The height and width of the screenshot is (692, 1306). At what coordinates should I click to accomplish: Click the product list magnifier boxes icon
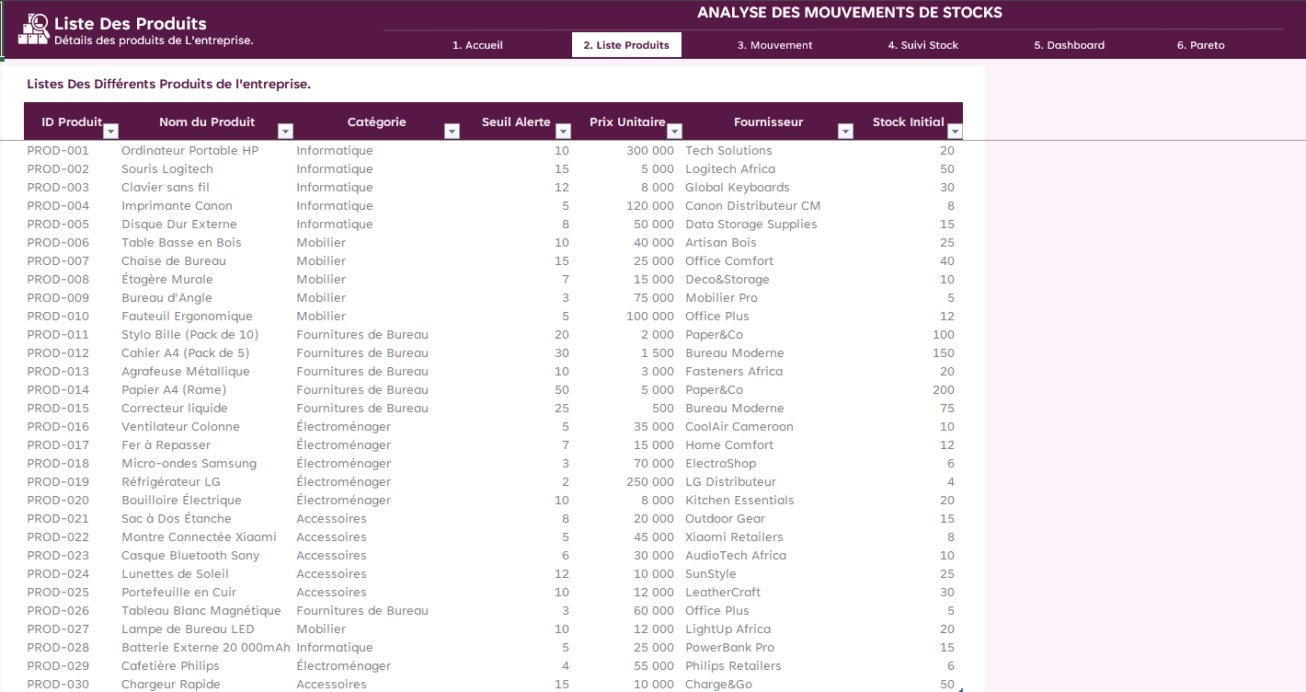pos(34,29)
